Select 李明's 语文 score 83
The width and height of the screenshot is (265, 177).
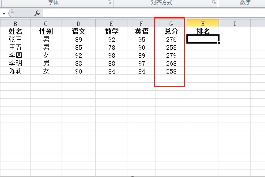[x=79, y=63]
